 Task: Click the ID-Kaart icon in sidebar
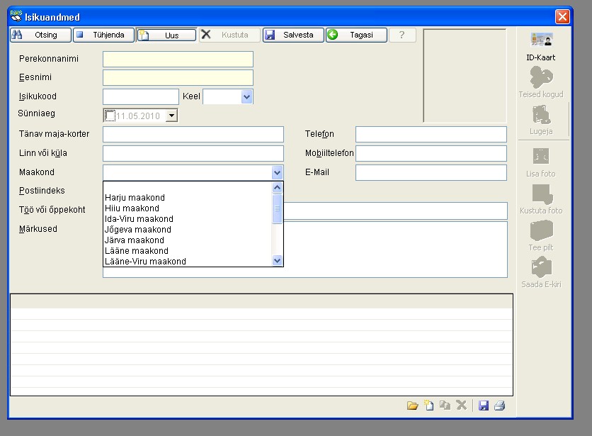[x=541, y=41]
